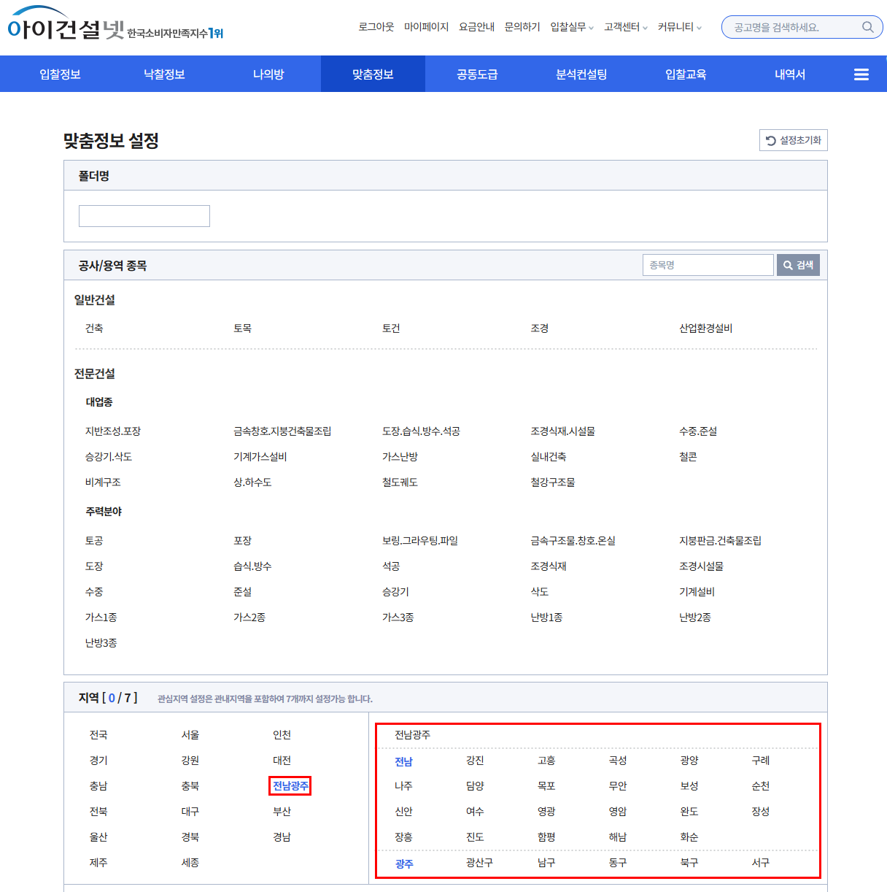Select 토목 under 일반건설

[x=243, y=328]
